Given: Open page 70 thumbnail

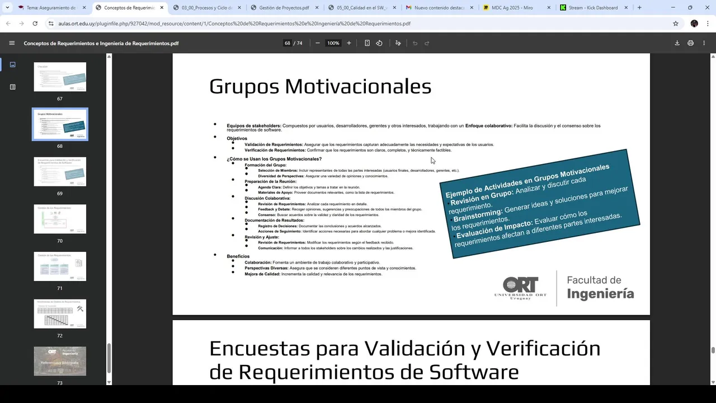Looking at the screenshot, I should pyautogui.click(x=60, y=219).
